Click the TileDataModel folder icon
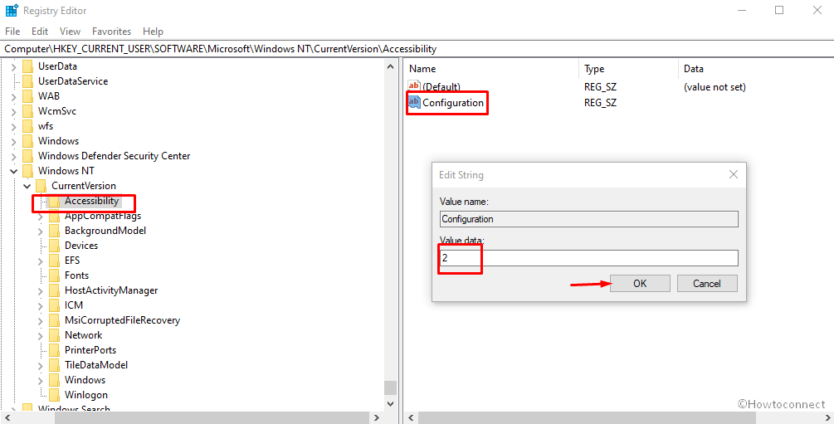 54,364
